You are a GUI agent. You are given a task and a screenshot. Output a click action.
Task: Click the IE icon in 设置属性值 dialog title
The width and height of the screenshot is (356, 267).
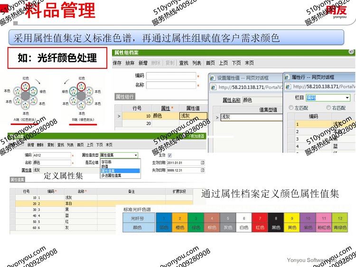[x=213, y=77]
